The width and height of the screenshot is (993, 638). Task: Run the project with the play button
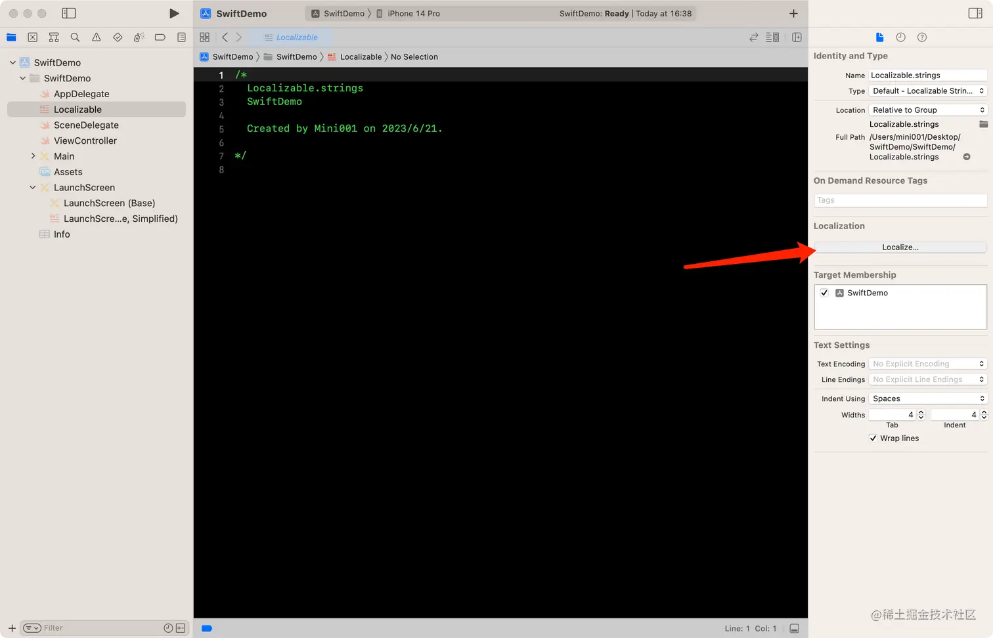point(174,13)
